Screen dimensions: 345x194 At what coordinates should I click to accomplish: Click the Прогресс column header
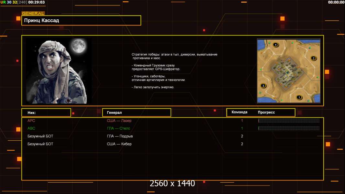(266, 112)
